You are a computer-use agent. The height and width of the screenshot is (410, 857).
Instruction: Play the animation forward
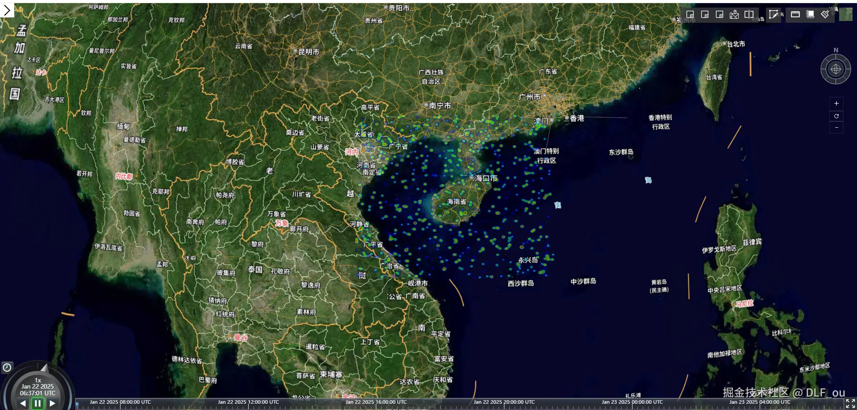pos(52,404)
